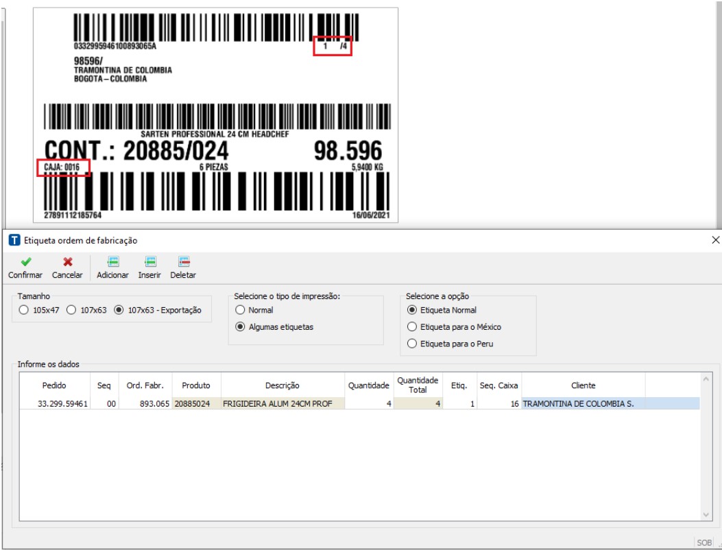Click the Pedido column header
The width and height of the screenshot is (722, 550).
point(54,385)
